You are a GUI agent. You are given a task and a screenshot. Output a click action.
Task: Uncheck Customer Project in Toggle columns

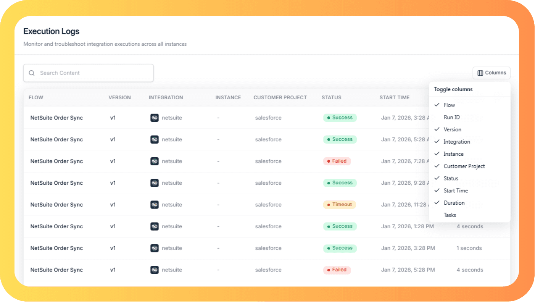470,166
